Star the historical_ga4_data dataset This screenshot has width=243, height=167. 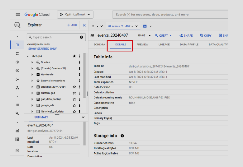74,111
